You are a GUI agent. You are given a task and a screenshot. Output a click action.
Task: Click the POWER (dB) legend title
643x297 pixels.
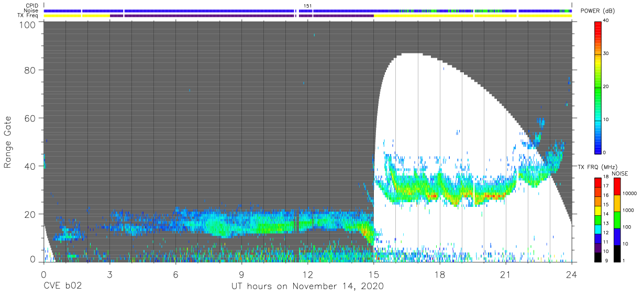(598, 11)
